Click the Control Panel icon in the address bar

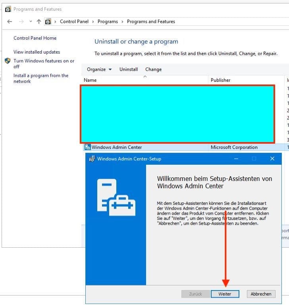tap(48, 21)
